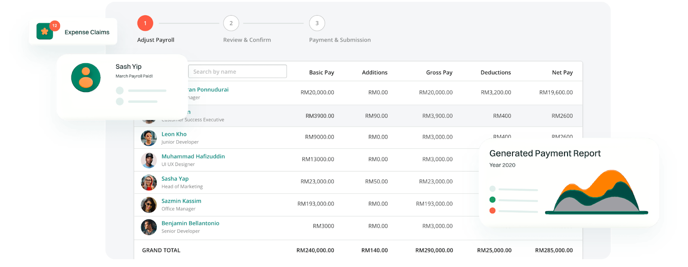Click the Deductions column header
This screenshot has height=267, width=688.
(x=496, y=72)
